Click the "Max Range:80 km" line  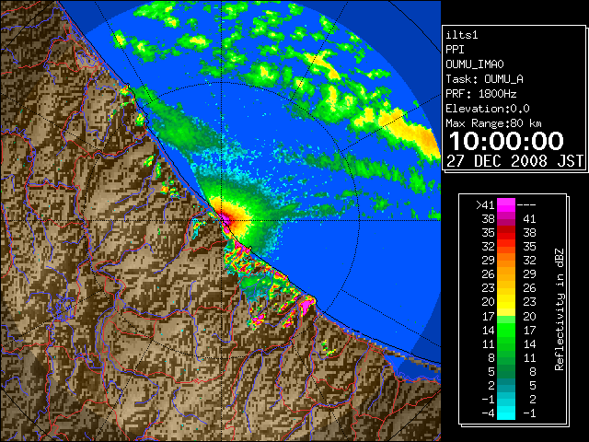493,123
